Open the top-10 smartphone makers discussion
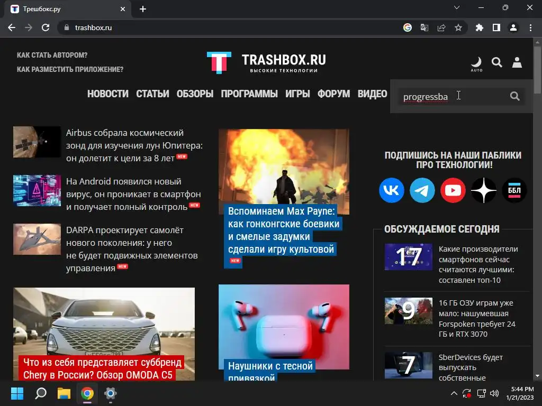 478,264
